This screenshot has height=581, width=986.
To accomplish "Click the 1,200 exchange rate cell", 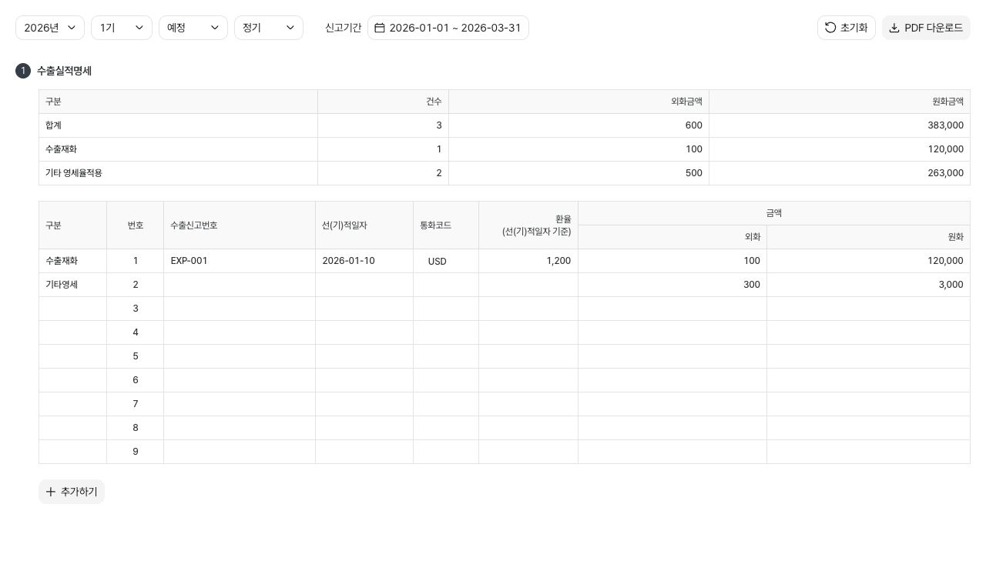I will click(528, 261).
